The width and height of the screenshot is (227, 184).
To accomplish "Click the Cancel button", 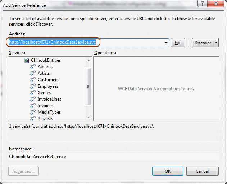I will pos(202,171).
